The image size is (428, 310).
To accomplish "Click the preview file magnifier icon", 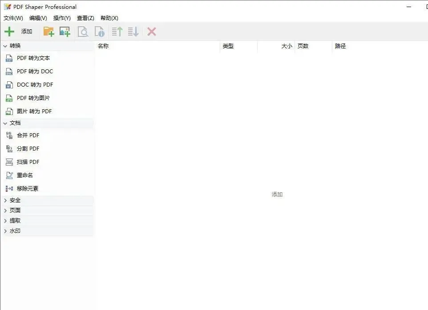I will point(83,32).
